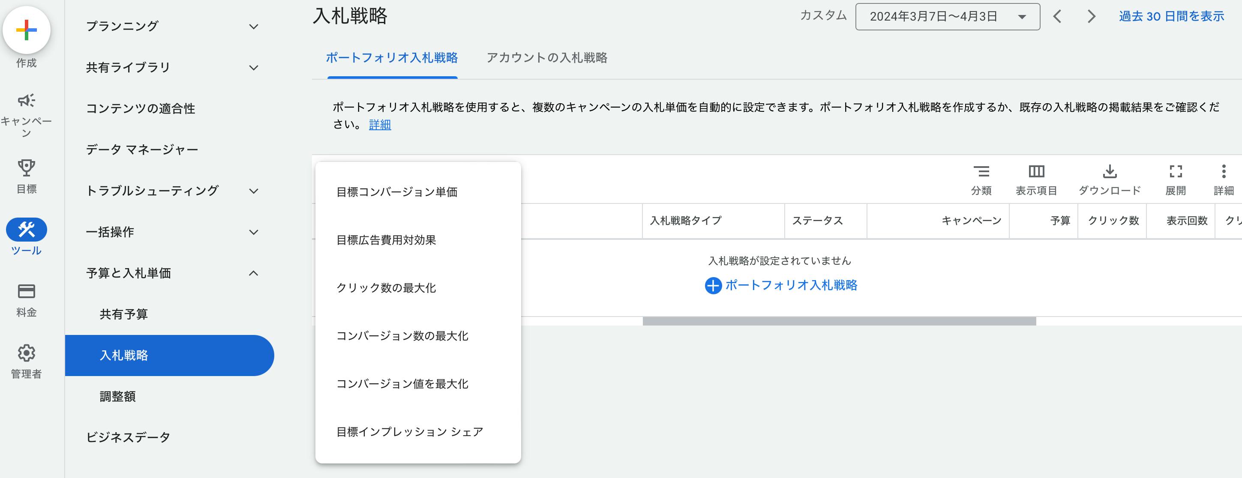Click the previous date range arrow
1242x478 pixels.
[1057, 16]
